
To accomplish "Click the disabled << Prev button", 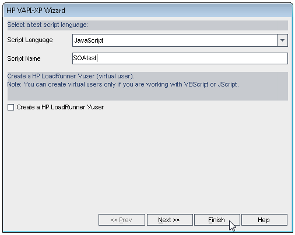I will click(122, 220).
